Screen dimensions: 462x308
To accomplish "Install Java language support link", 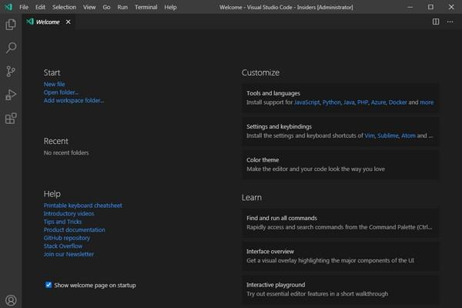I will pos(349,102).
